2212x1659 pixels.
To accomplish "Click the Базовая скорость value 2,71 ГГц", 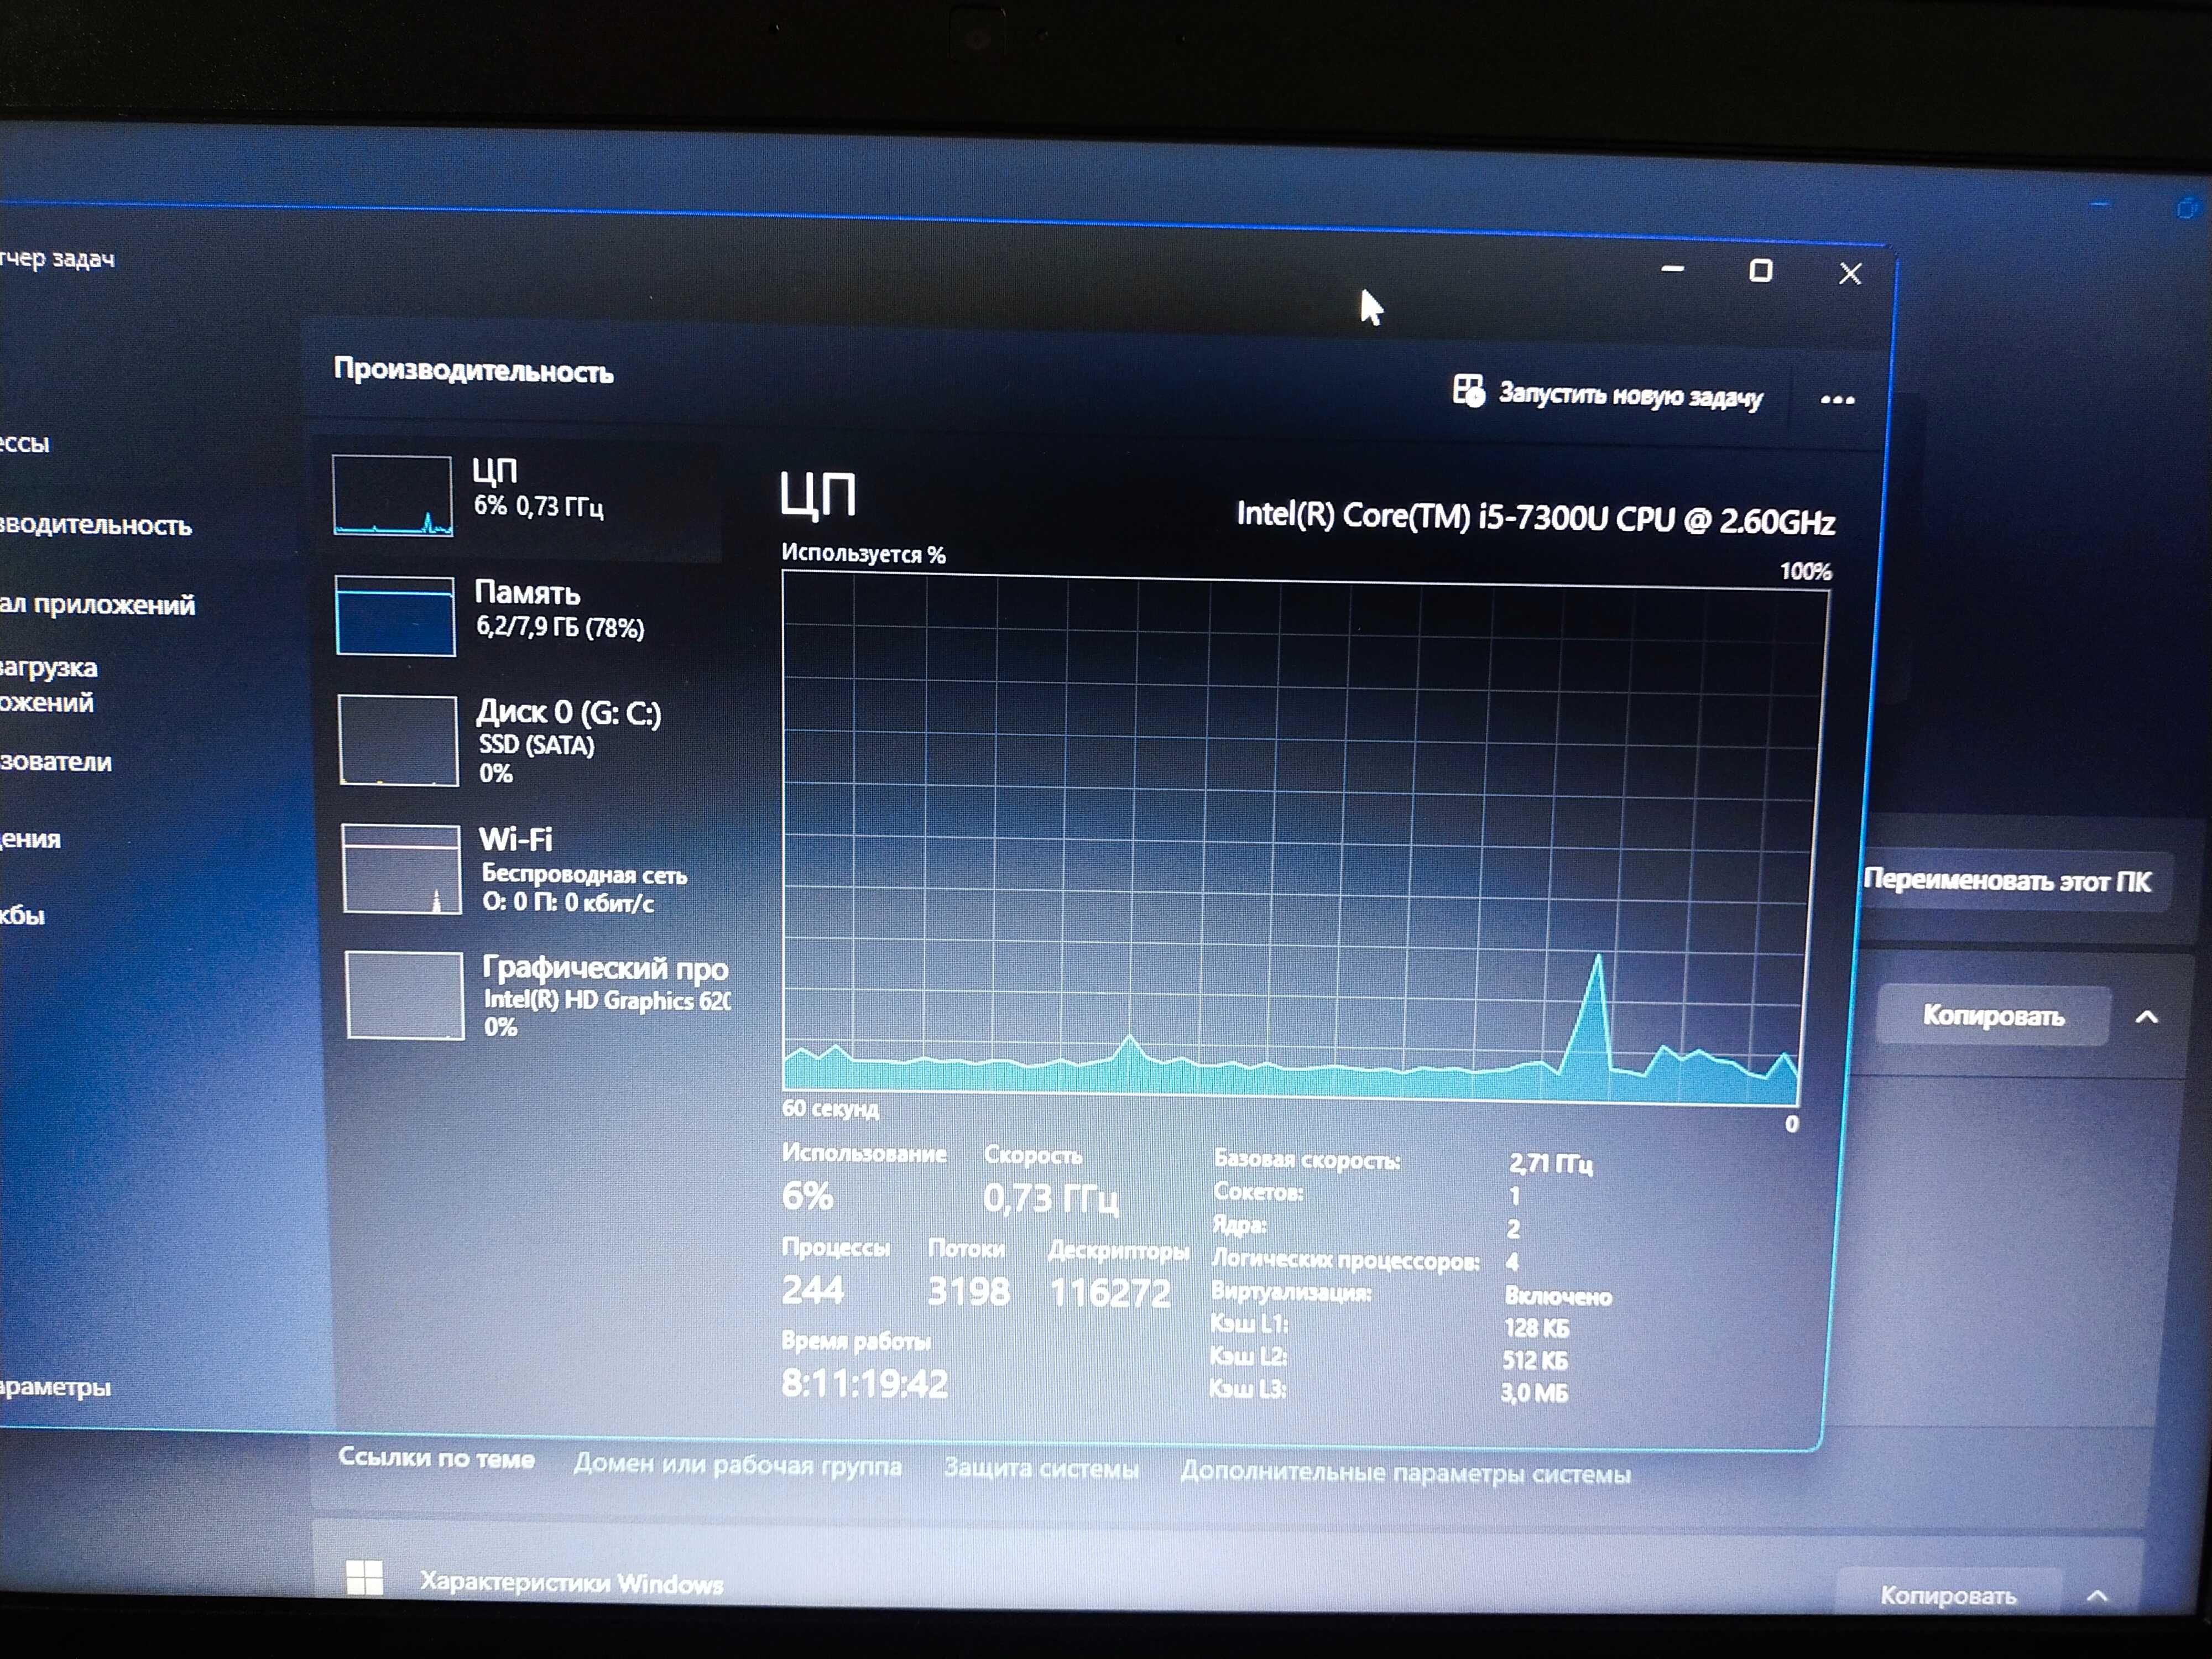I will point(1550,1164).
